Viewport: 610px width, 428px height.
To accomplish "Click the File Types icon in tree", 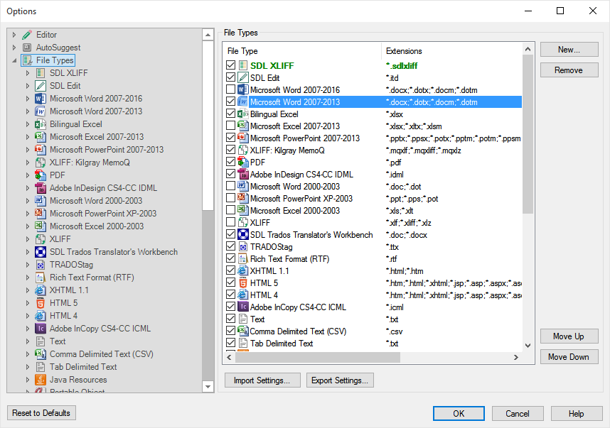I will click(27, 60).
